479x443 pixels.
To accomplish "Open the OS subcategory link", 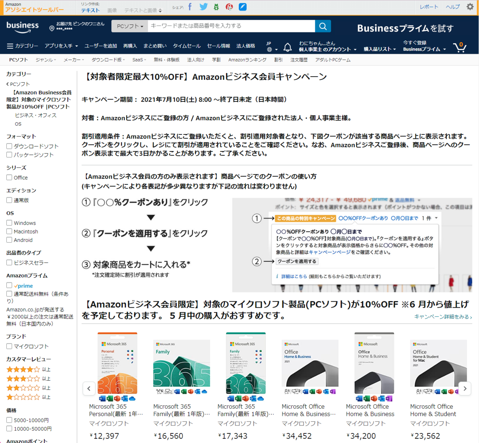I will click(x=18, y=124).
